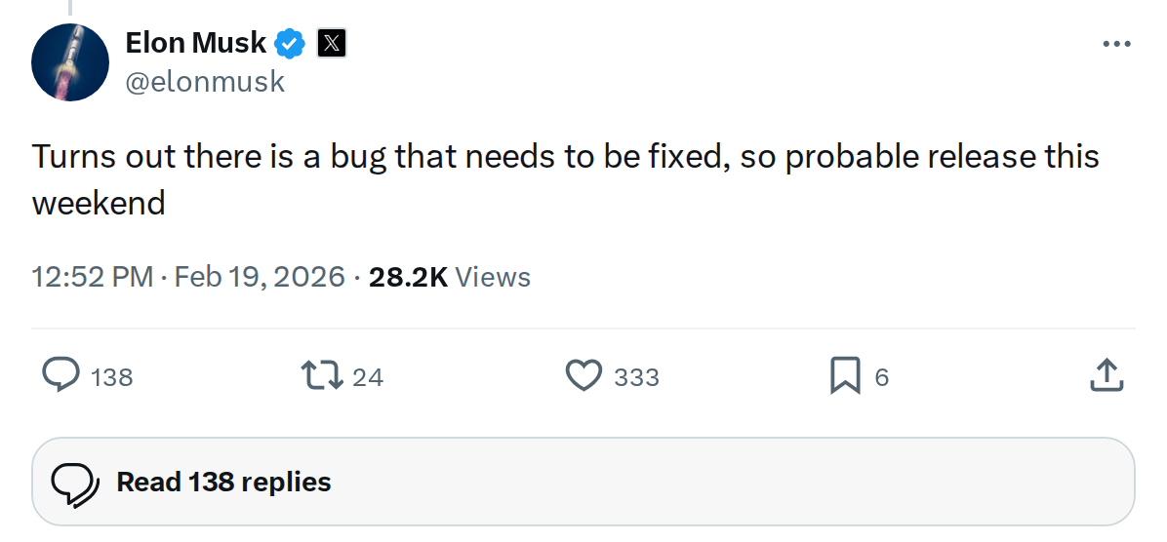This screenshot has width=1167, height=542.
Task: Click the chat bubble icon in Read replies
Action: [x=75, y=482]
